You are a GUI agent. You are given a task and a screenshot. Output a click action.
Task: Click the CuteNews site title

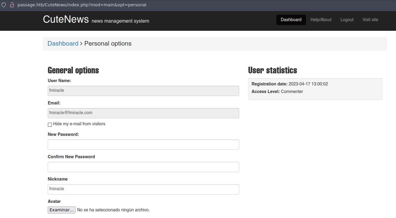tap(66, 19)
